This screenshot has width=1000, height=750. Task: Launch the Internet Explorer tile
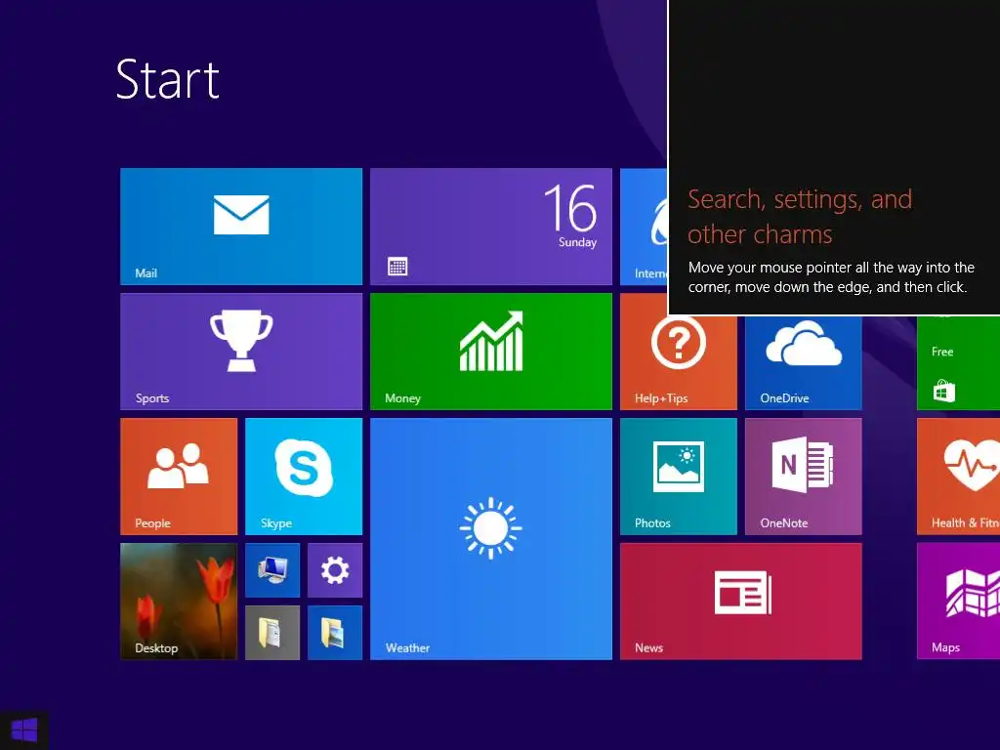coord(644,227)
